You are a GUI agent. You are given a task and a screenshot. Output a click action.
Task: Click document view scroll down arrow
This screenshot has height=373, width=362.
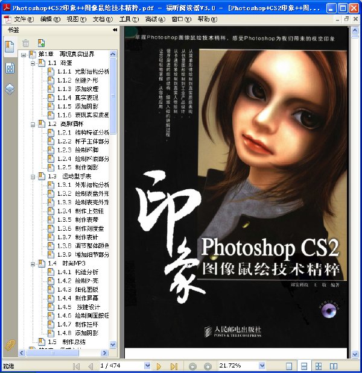355,354
